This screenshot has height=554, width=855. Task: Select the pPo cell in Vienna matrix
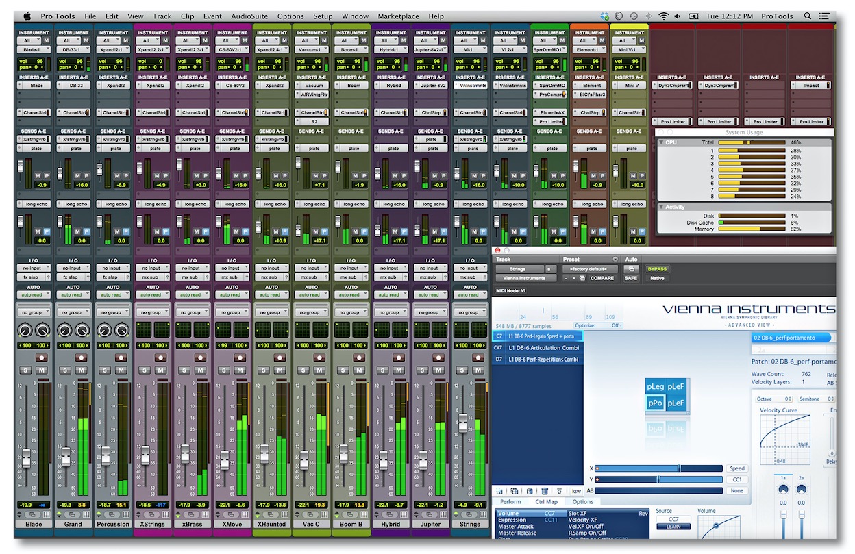point(655,403)
